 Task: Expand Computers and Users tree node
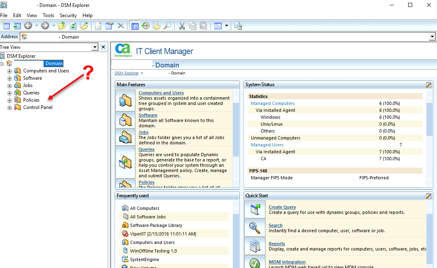tap(10, 71)
